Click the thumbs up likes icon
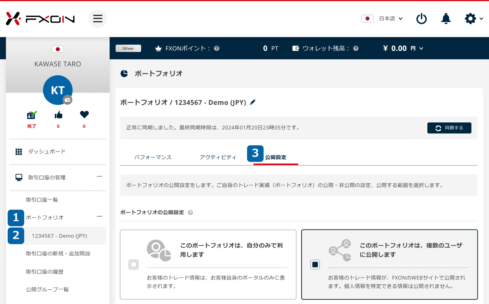Image resolution: width=489 pixels, height=304 pixels. (58, 115)
